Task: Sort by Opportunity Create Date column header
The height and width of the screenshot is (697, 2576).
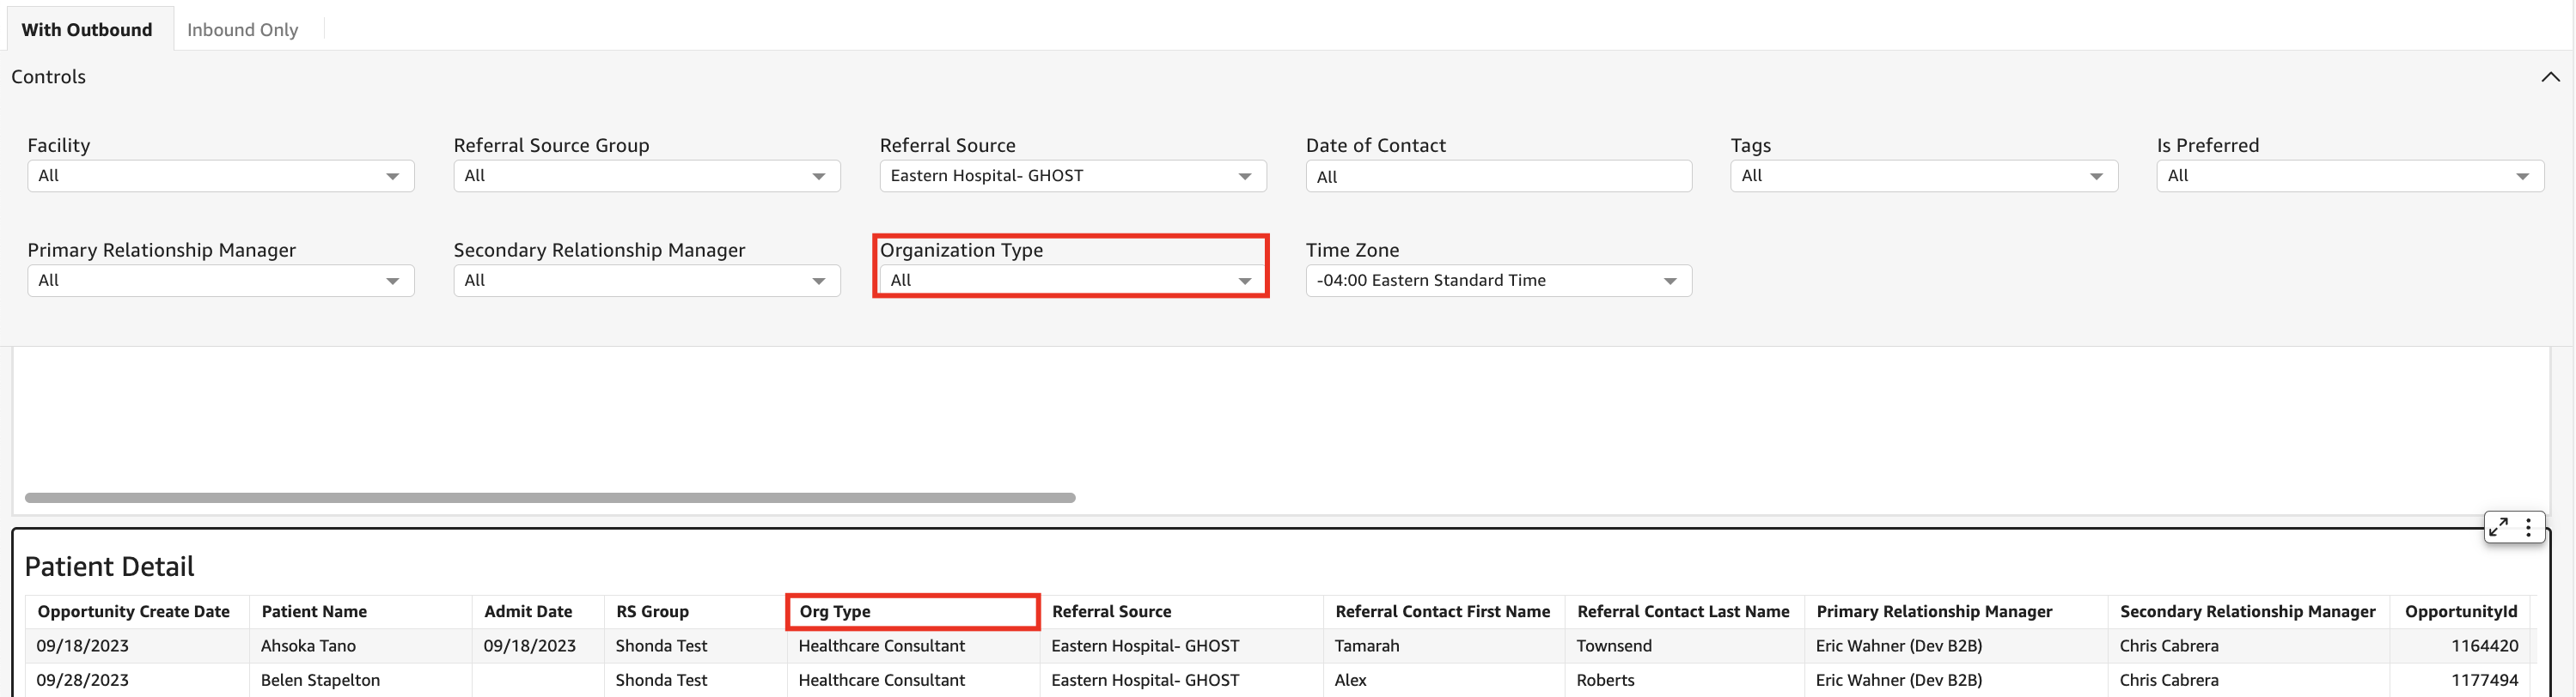Action: pos(134,611)
